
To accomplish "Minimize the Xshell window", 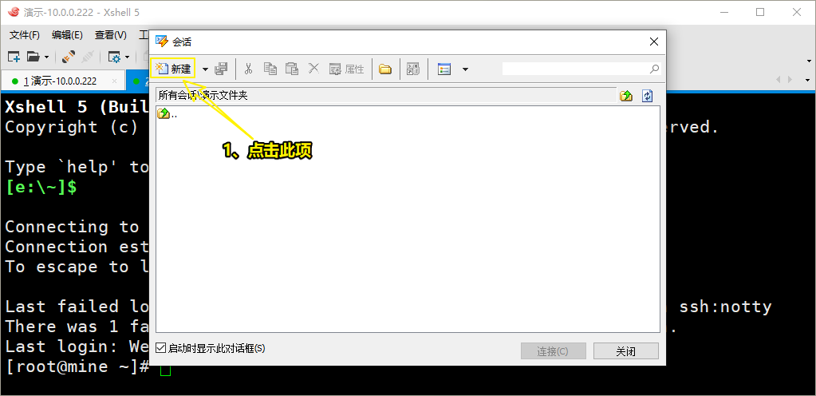I will coord(724,13).
